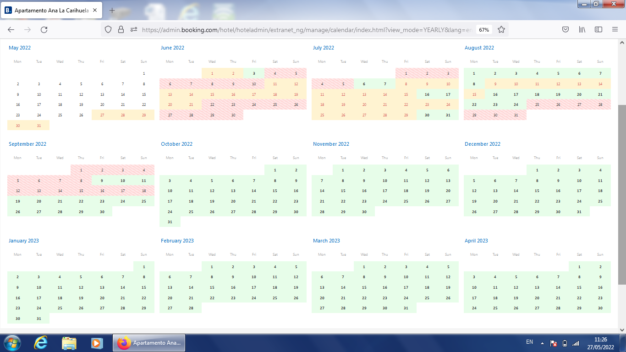Reload the page with refresh icon
Image resolution: width=626 pixels, height=352 pixels.
click(x=44, y=29)
